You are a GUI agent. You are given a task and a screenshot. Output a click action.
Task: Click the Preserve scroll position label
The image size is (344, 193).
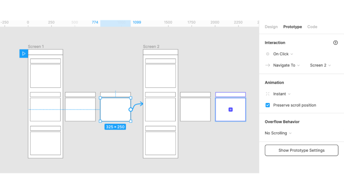point(295,105)
